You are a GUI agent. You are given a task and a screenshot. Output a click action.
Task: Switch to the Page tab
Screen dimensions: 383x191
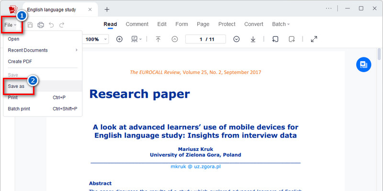point(203,24)
